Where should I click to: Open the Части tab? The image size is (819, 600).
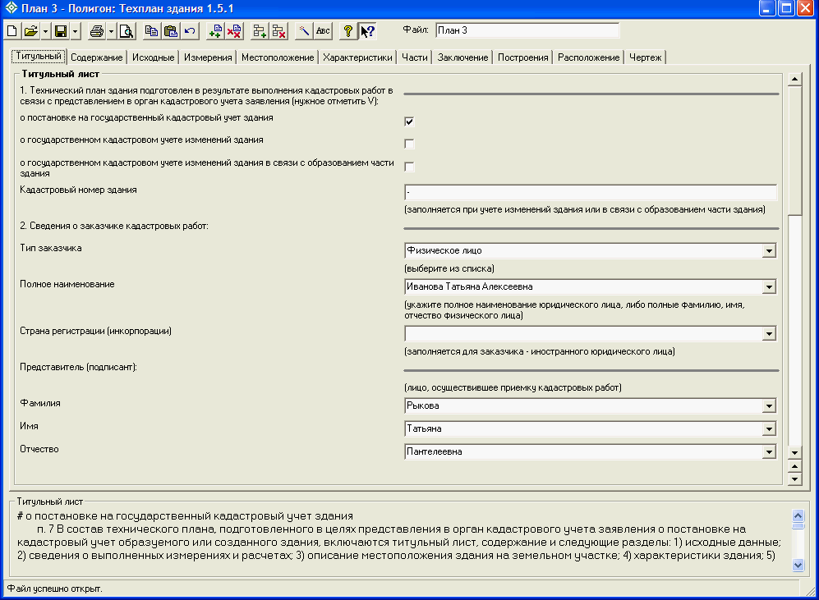coord(415,57)
